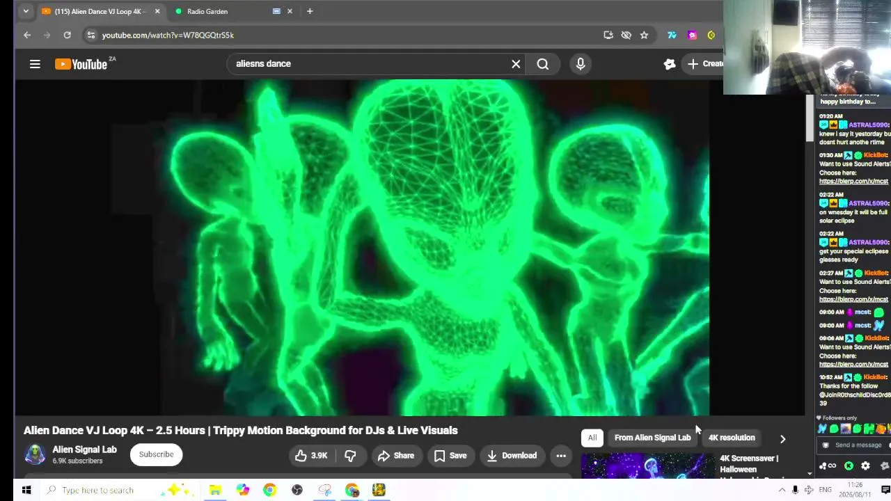Show hidden system tray icons
Screen dimensions: 891x501
[782, 490]
